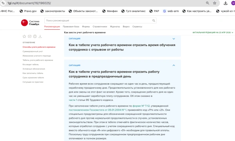Go to Ситуации из практики section
Screen dimensions: 235x141
coord(33,82)
